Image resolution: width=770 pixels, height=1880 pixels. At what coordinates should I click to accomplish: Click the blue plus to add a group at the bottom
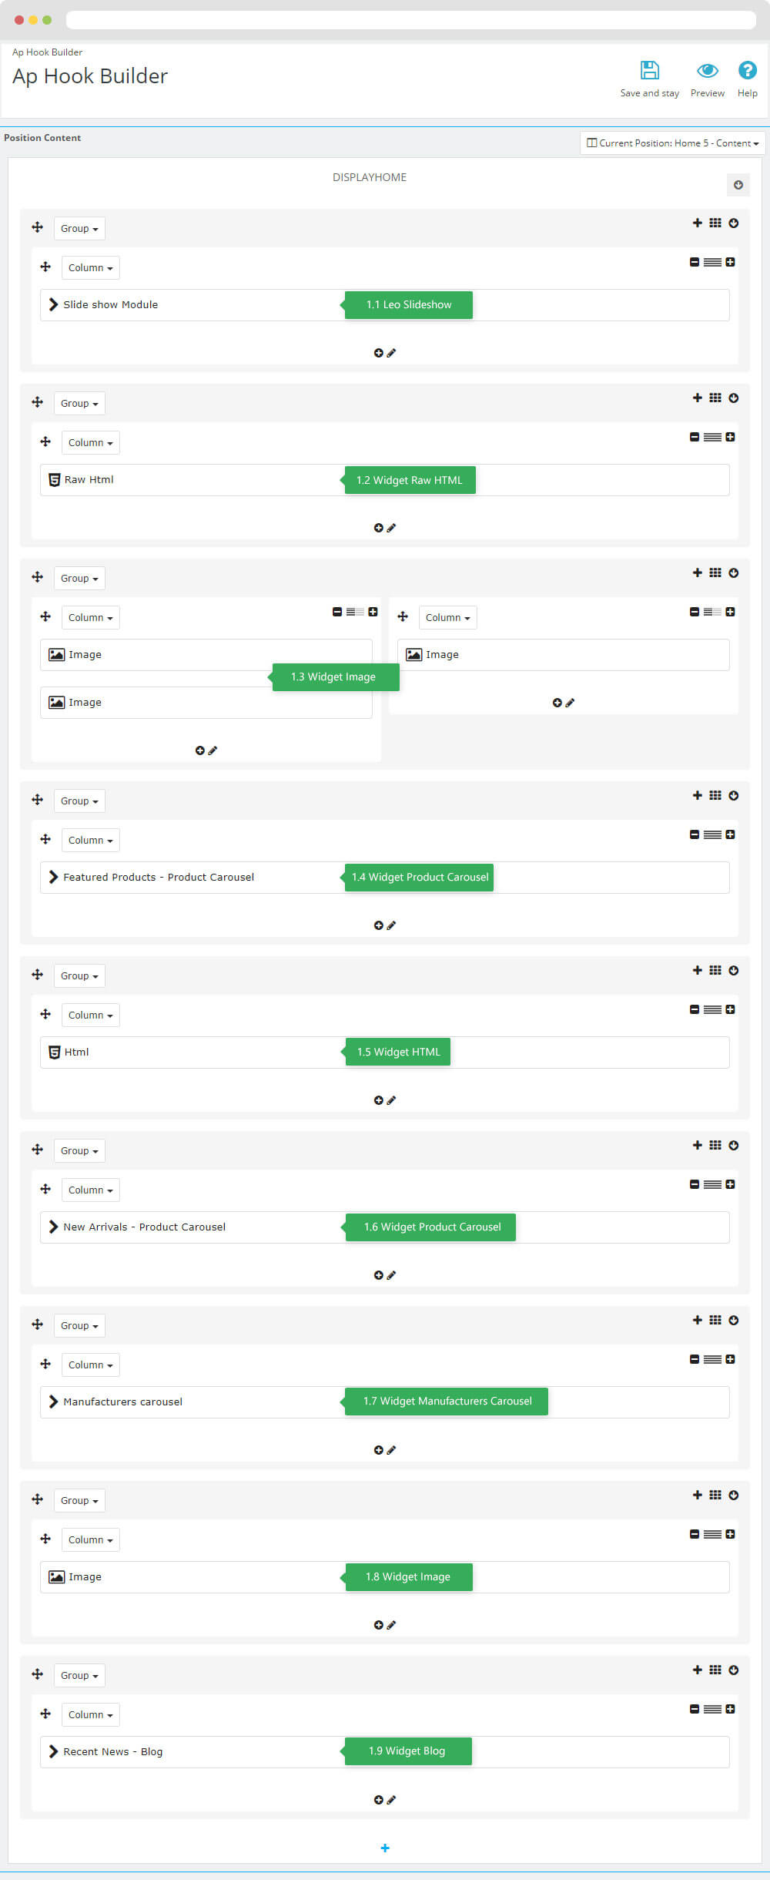(x=385, y=1848)
